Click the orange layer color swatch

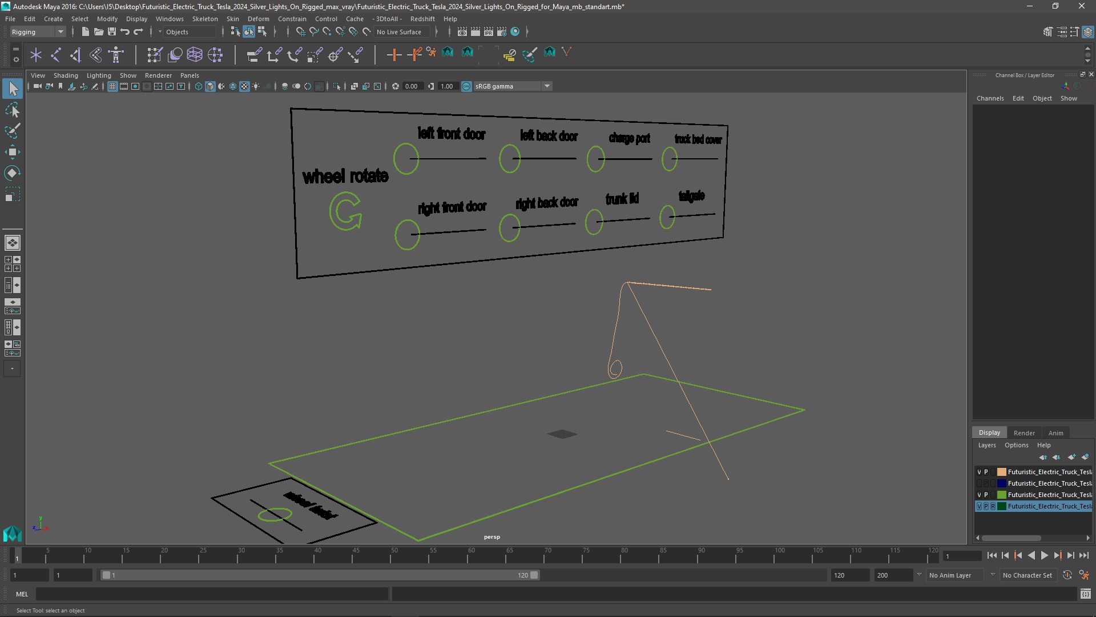[1001, 472]
